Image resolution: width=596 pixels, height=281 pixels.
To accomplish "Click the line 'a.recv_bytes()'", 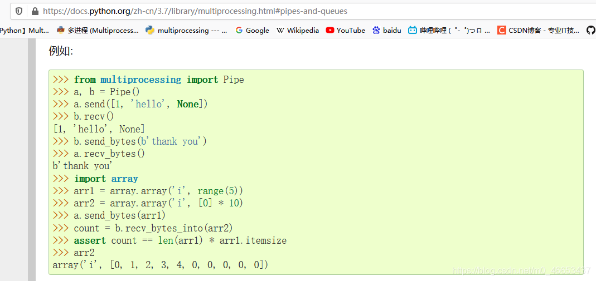I will pos(99,154).
